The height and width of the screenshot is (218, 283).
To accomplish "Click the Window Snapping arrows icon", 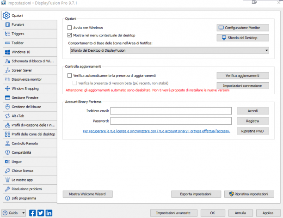I will pyautogui.click(x=7, y=89).
